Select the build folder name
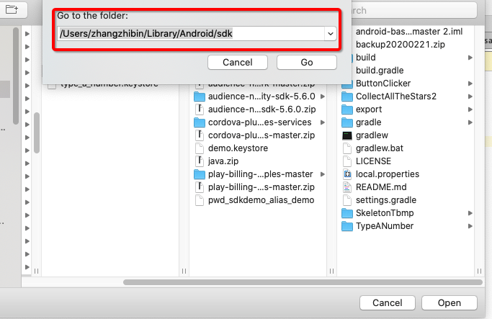 [x=365, y=58]
